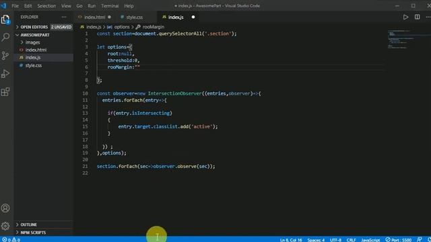Viewport: 431px width, 242px height.
Task: Click 'IntersectionObserver' in line 10
Action: coord(175,93)
